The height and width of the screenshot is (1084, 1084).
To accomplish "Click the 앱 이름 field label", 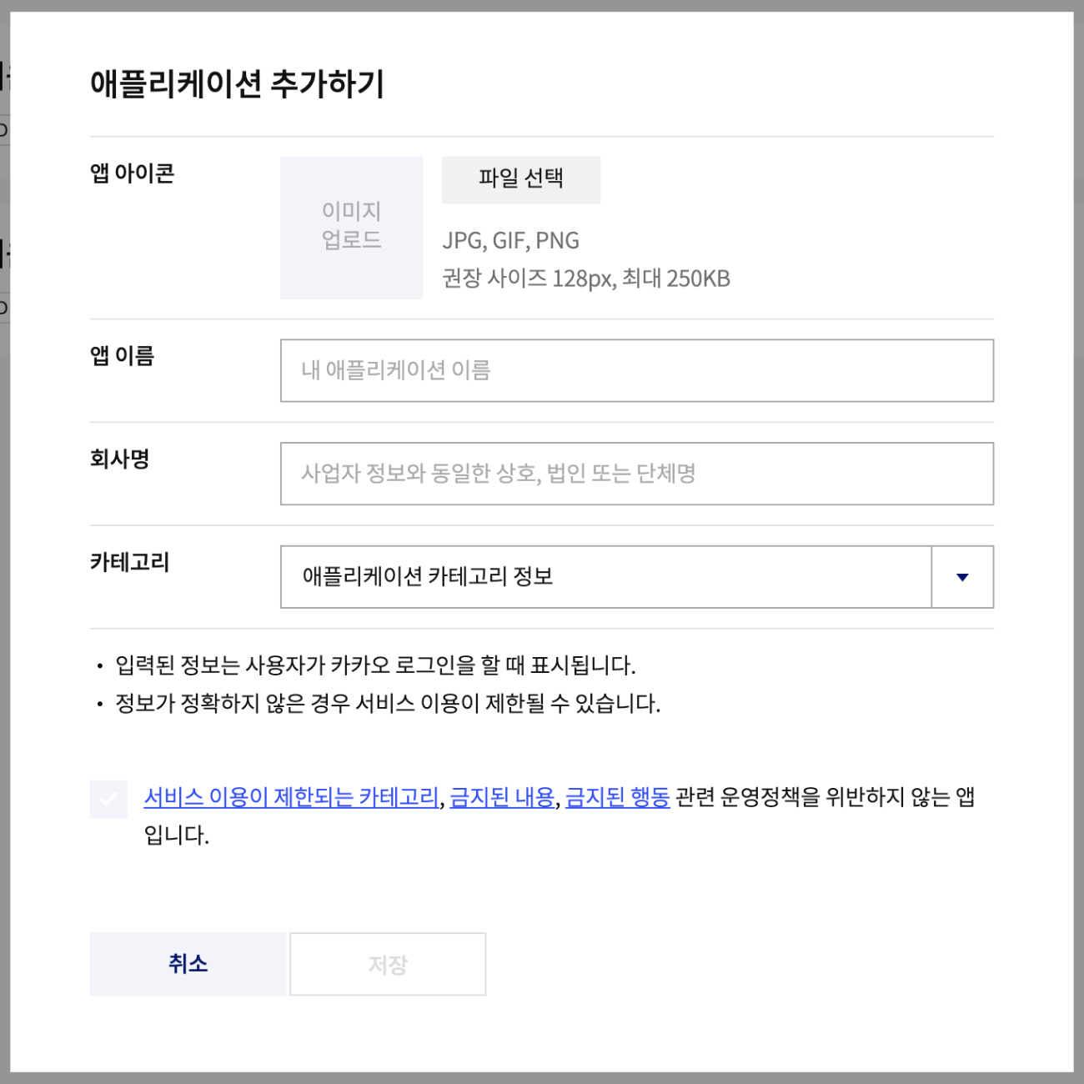I will coord(123,356).
